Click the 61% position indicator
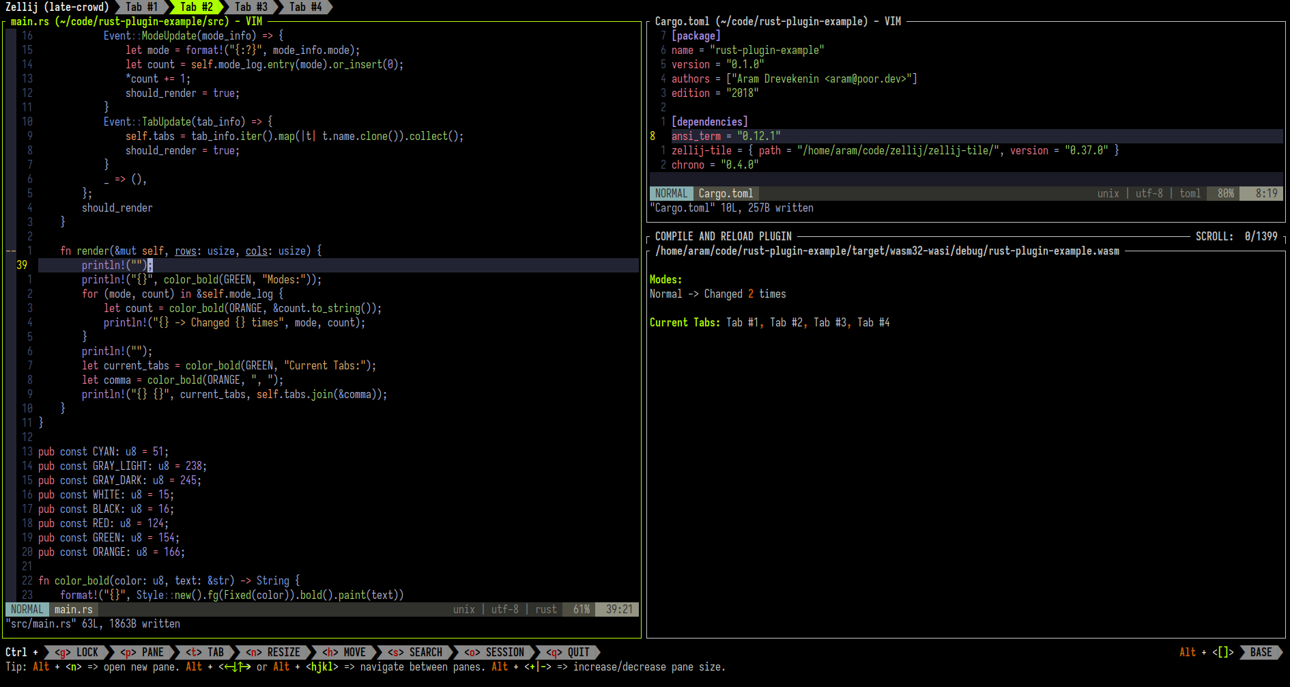This screenshot has height=687, width=1290. coord(582,609)
